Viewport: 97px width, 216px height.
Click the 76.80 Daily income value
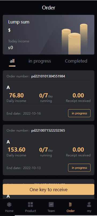[16, 95]
